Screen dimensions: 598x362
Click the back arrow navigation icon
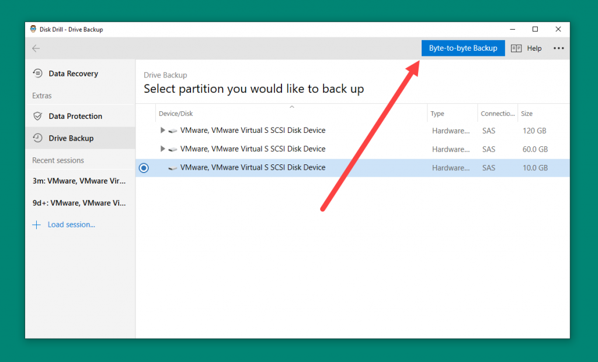(36, 48)
